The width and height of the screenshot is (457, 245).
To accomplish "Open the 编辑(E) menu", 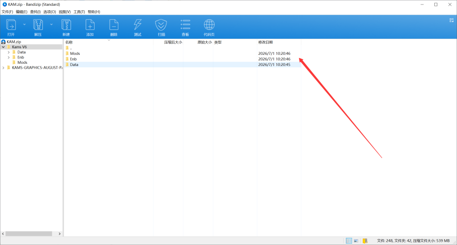I will click(x=21, y=12).
